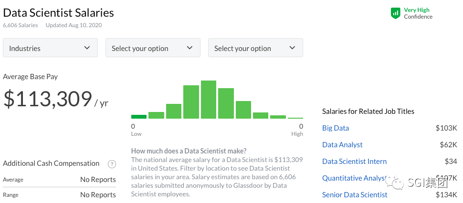Click the tallest histogram bar
Screen dimensions: 463x203
point(209,100)
